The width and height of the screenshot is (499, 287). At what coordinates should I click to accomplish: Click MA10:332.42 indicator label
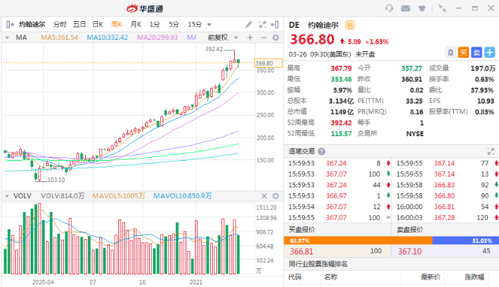107,38
